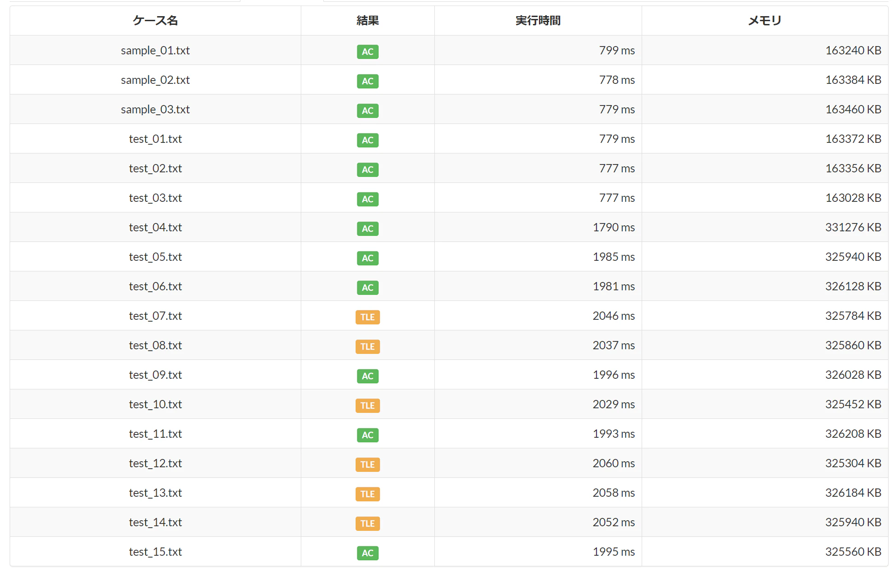Click the TLE badge for test_07.txt
The image size is (895, 576).
(368, 317)
